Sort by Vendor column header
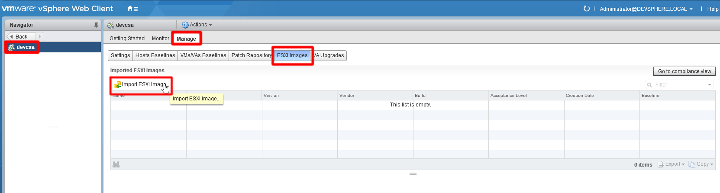 coord(375,96)
